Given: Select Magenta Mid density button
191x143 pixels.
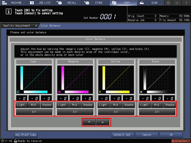Looking at the screenshot, I should pos(75,105).
